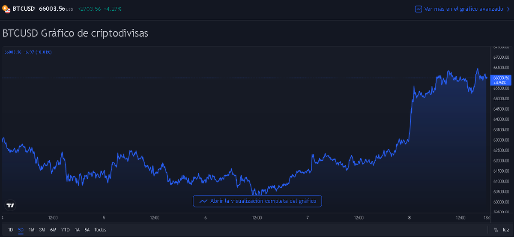Select the 5D time range
This screenshot has height=237, width=514.
pyautogui.click(x=21, y=230)
